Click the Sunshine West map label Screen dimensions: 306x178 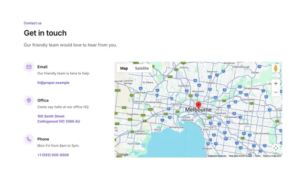[153, 102]
